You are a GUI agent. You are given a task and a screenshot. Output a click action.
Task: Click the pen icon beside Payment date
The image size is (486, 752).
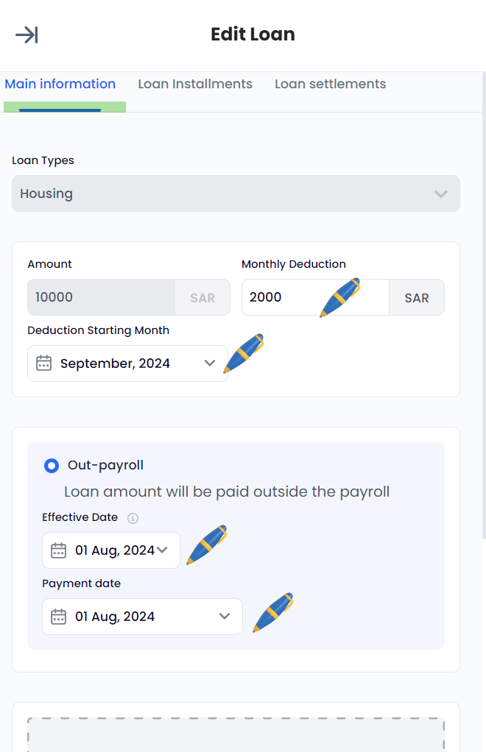273,612
